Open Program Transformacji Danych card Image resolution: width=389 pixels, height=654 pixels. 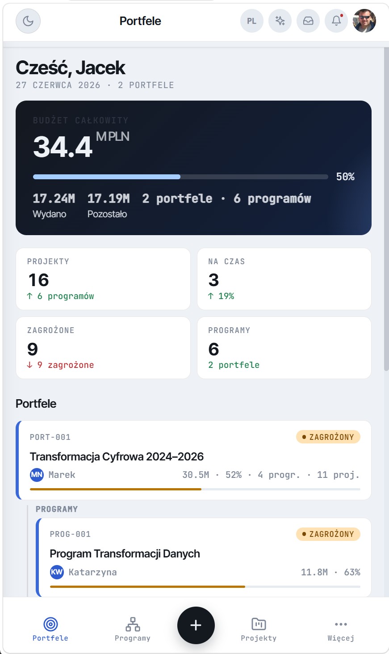coord(204,557)
